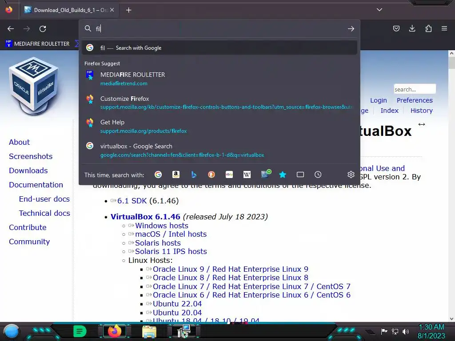
Task: Add the VirtualBox search engine
Action: point(266,174)
